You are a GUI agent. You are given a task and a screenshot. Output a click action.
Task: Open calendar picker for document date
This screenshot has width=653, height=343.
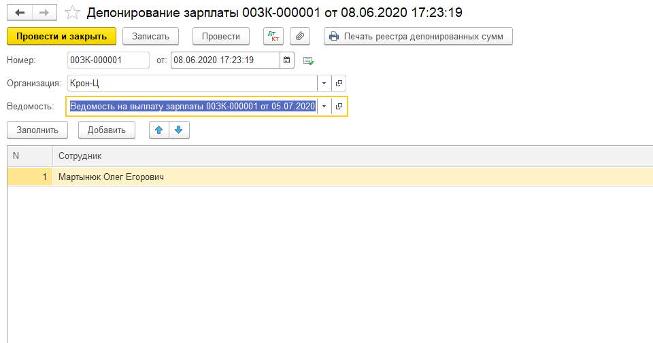(287, 60)
